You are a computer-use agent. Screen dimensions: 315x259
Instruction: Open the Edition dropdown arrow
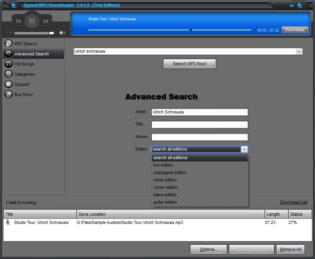[x=244, y=149]
